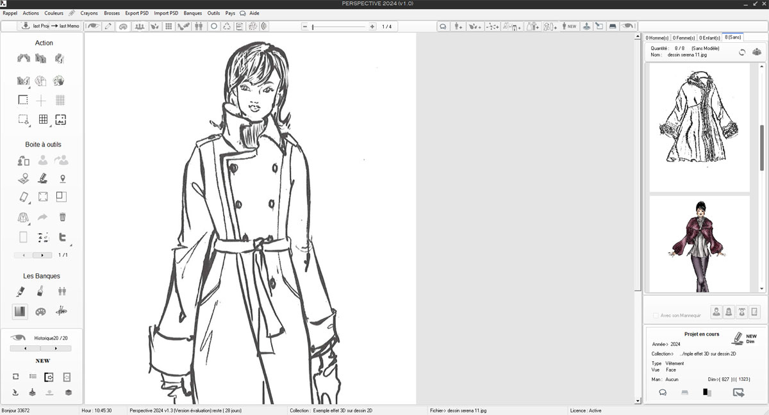
Task: Toggle the eye icon in the top toolbar
Action: tap(93, 26)
